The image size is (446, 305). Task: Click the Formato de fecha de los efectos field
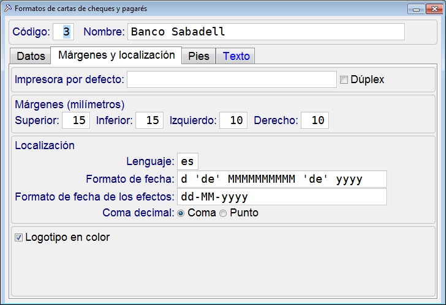click(282, 197)
